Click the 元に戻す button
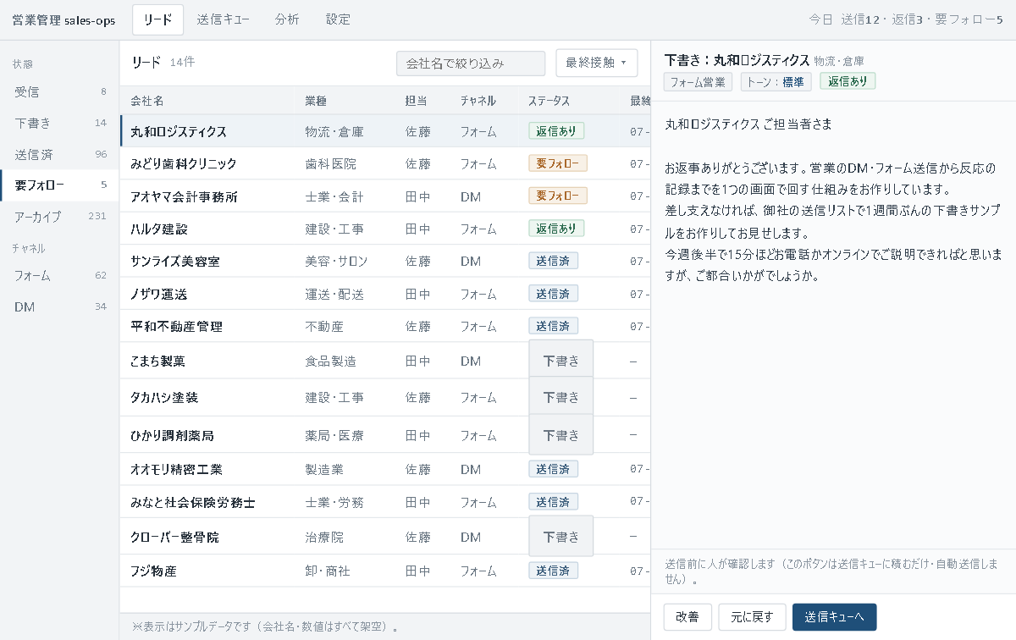 click(x=752, y=617)
